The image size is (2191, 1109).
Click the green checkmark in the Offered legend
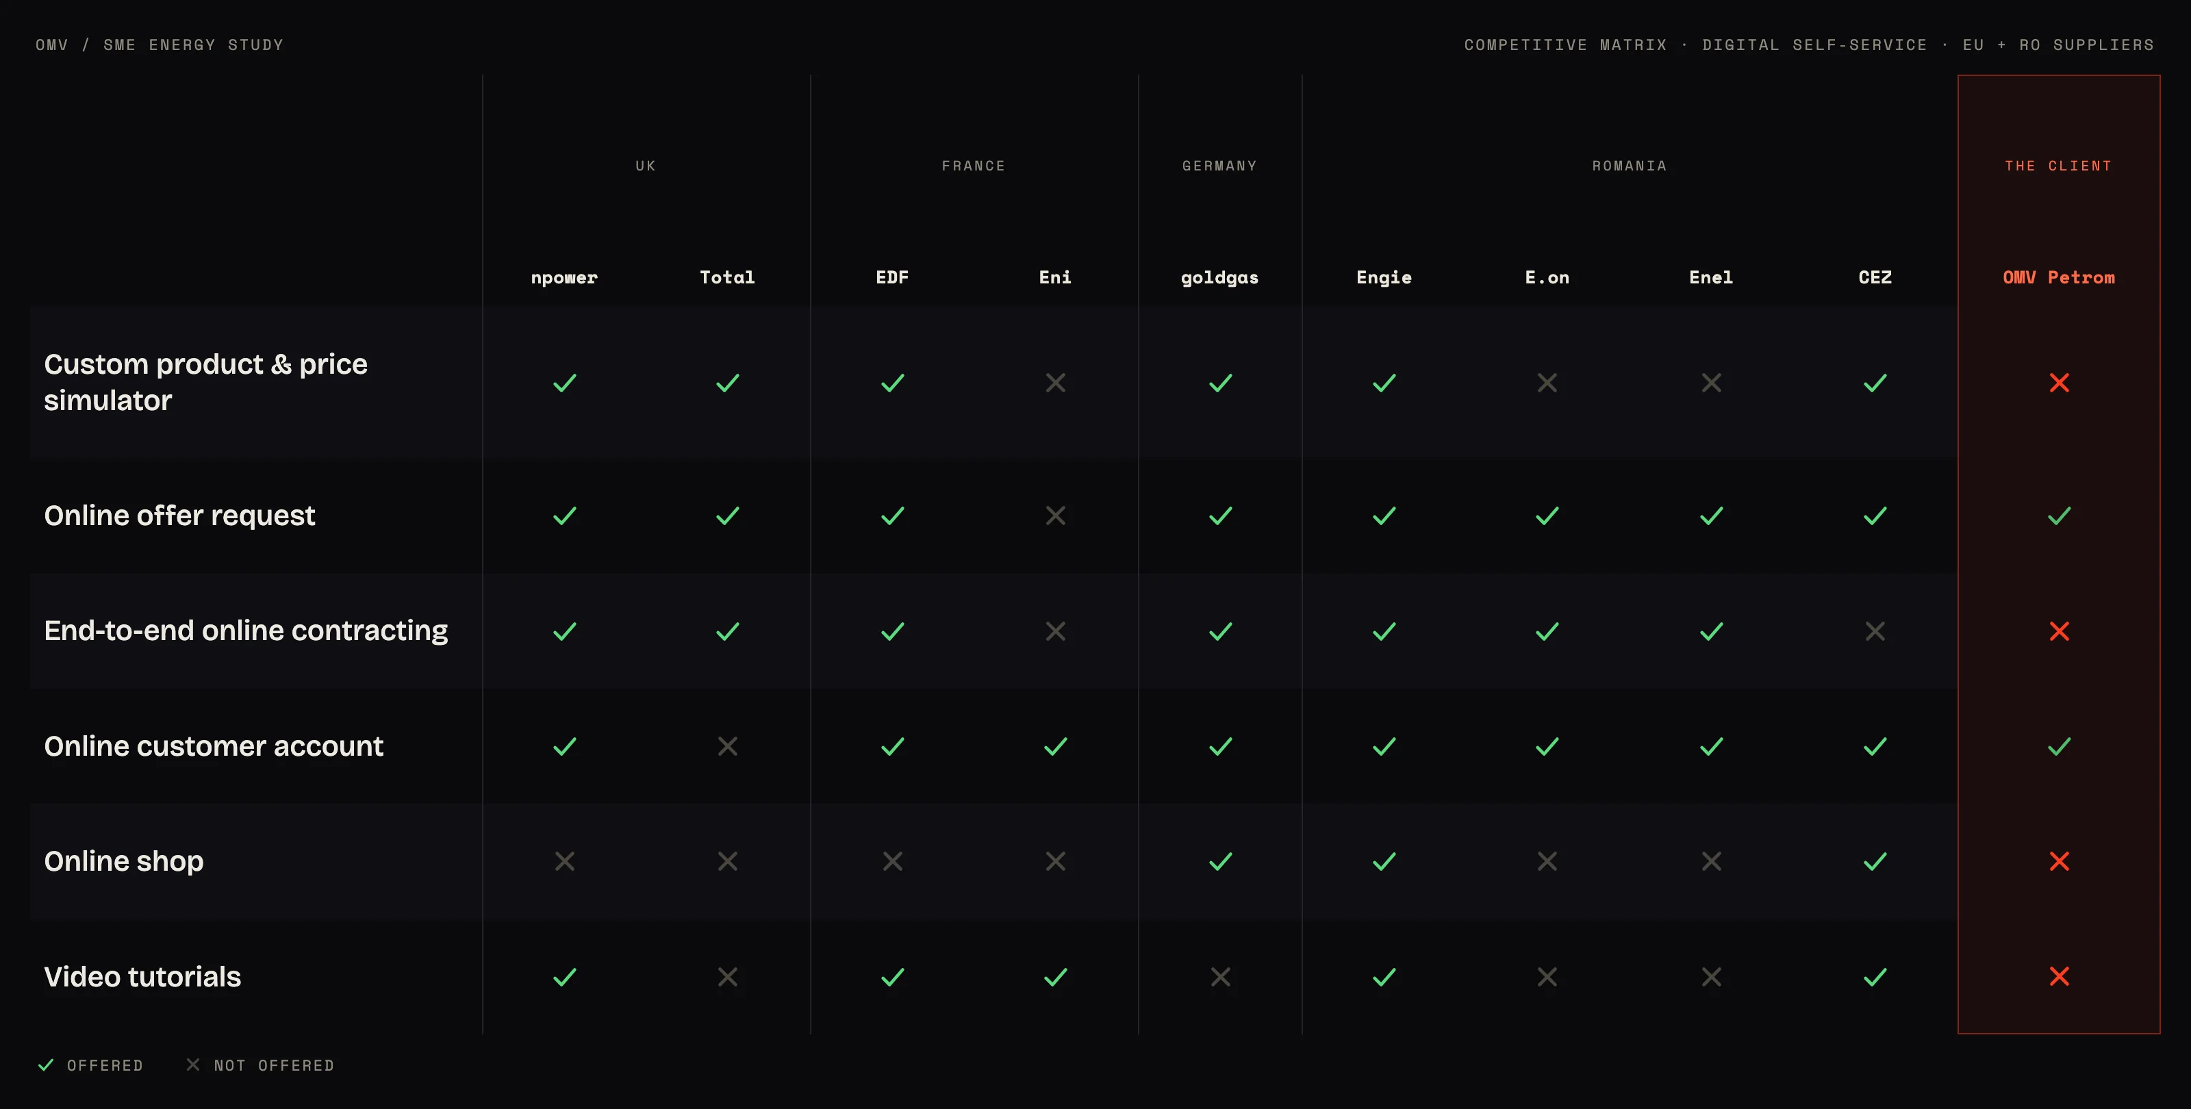[46, 1065]
